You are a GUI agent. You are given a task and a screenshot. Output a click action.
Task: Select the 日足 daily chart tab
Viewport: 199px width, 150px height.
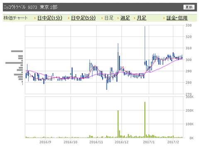(109, 18)
